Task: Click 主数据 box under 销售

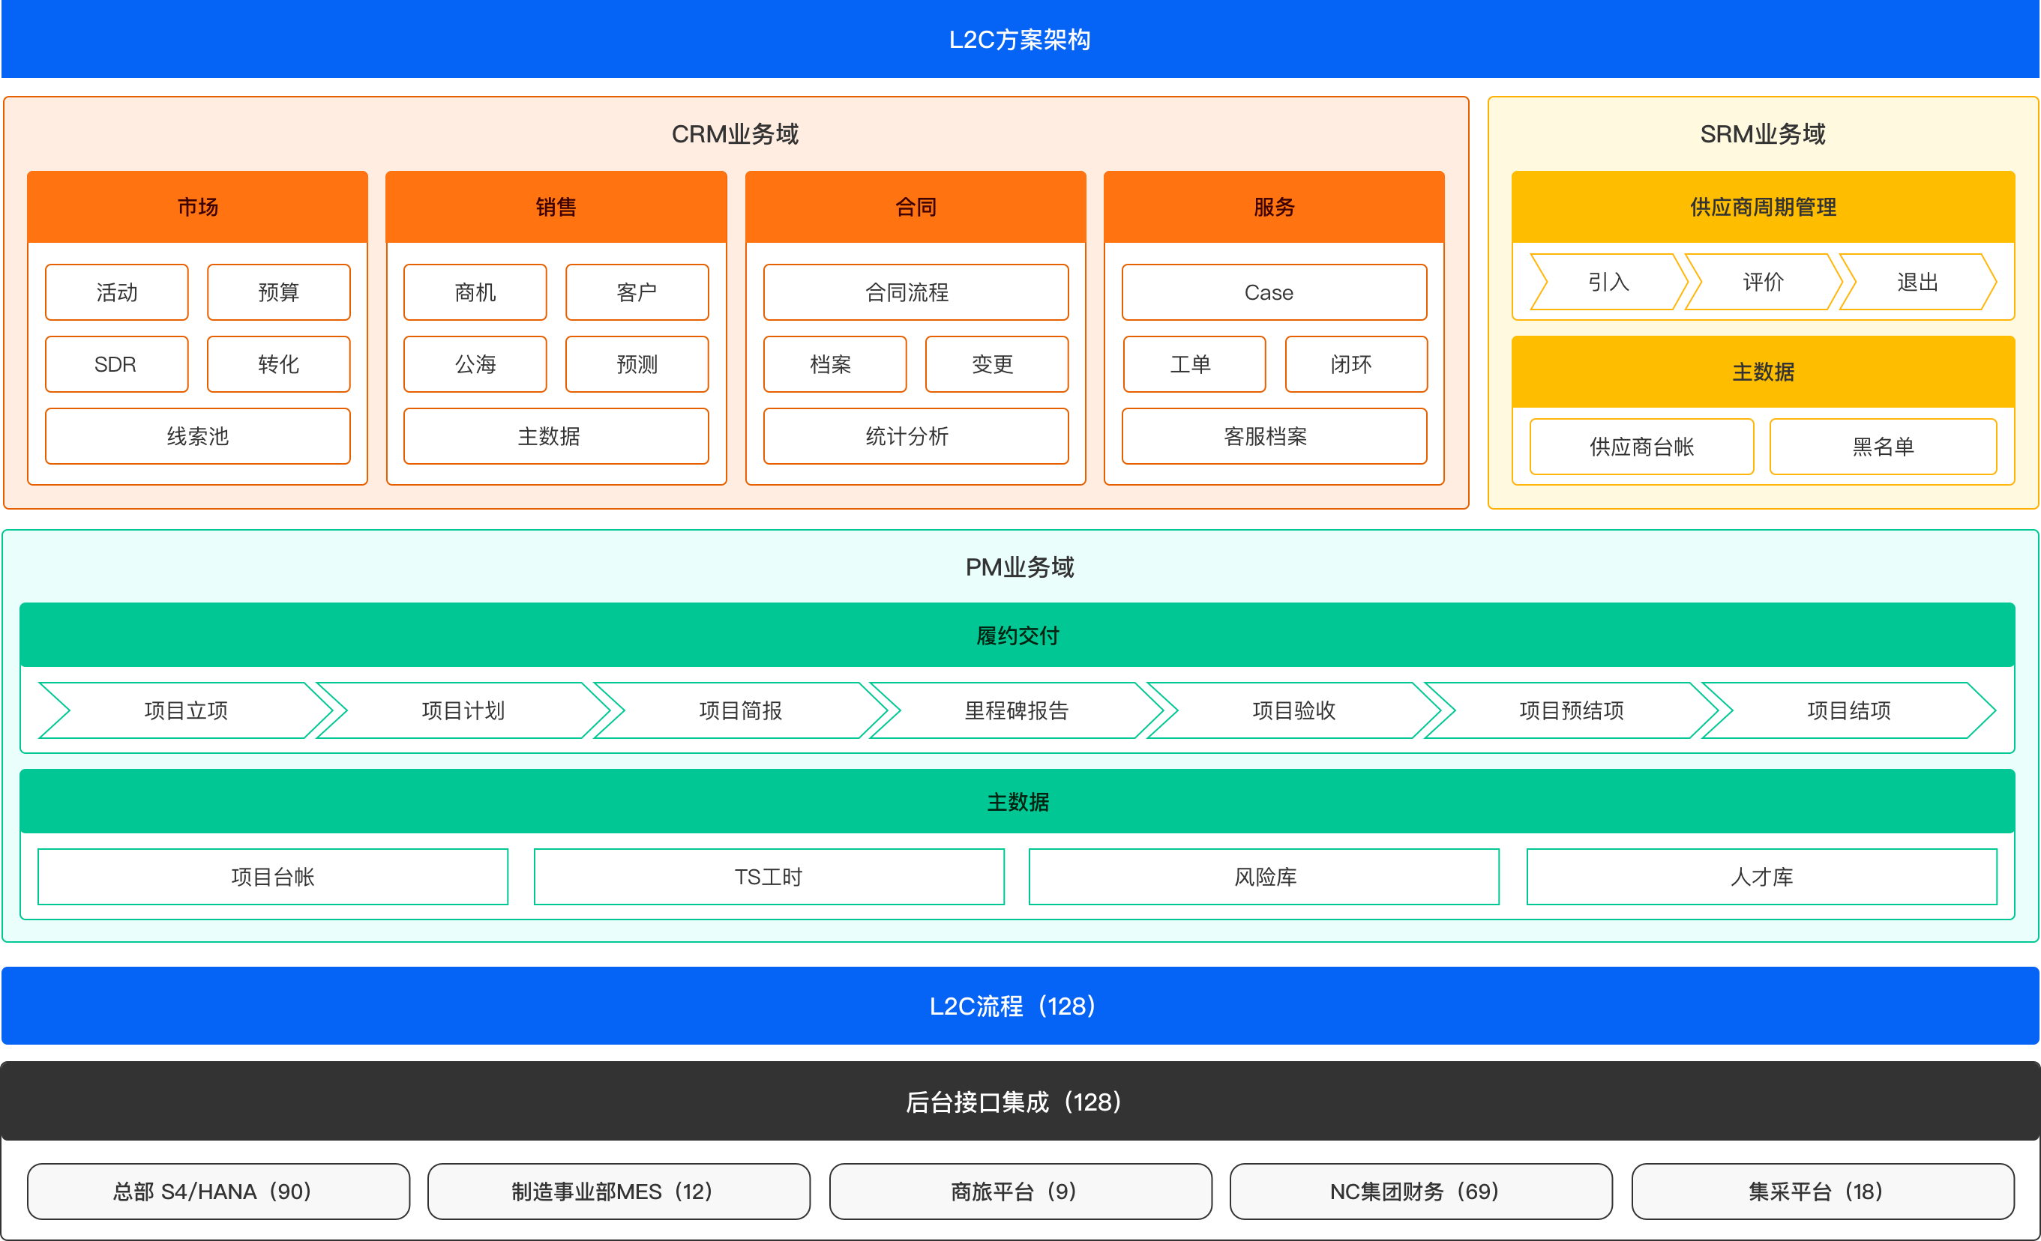Action: pyautogui.click(x=556, y=436)
